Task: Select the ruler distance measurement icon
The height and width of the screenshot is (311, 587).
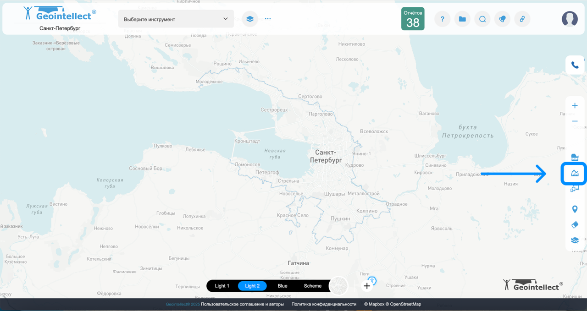Action: coord(575,158)
